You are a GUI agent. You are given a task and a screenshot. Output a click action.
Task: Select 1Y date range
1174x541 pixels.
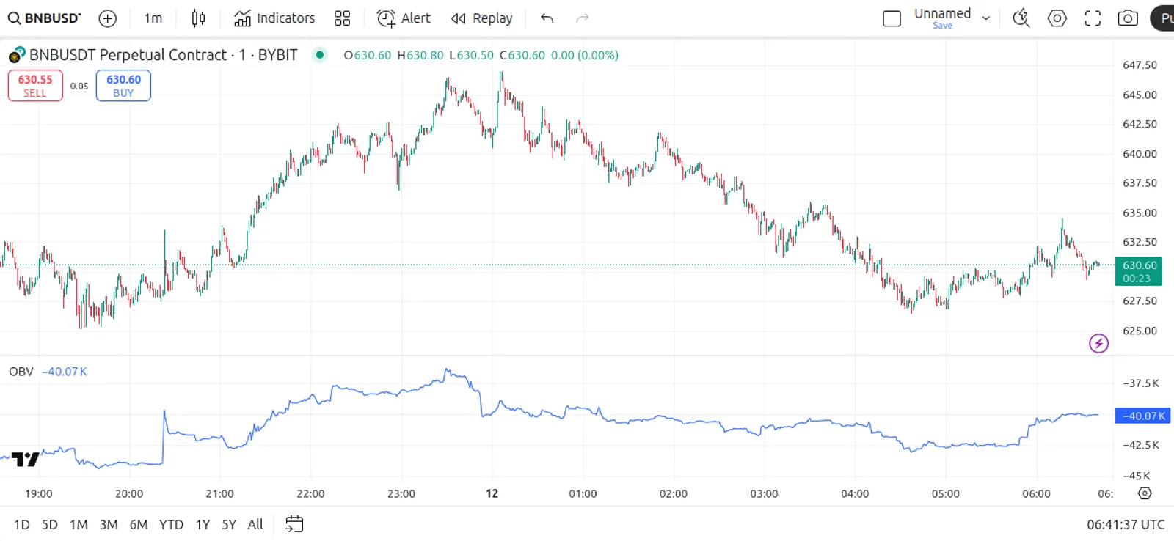tap(203, 525)
